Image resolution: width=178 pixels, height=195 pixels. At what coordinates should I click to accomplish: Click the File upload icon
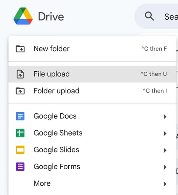tap(20, 74)
